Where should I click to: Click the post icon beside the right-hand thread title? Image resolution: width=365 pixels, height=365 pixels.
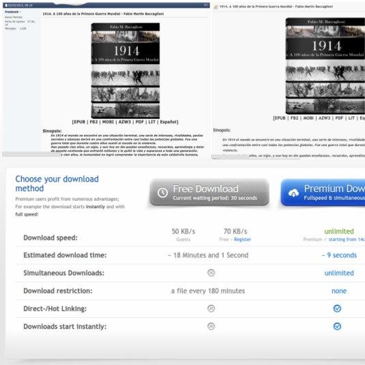point(216,8)
